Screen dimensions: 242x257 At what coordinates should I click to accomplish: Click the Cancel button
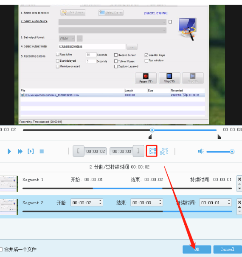tap(228, 249)
